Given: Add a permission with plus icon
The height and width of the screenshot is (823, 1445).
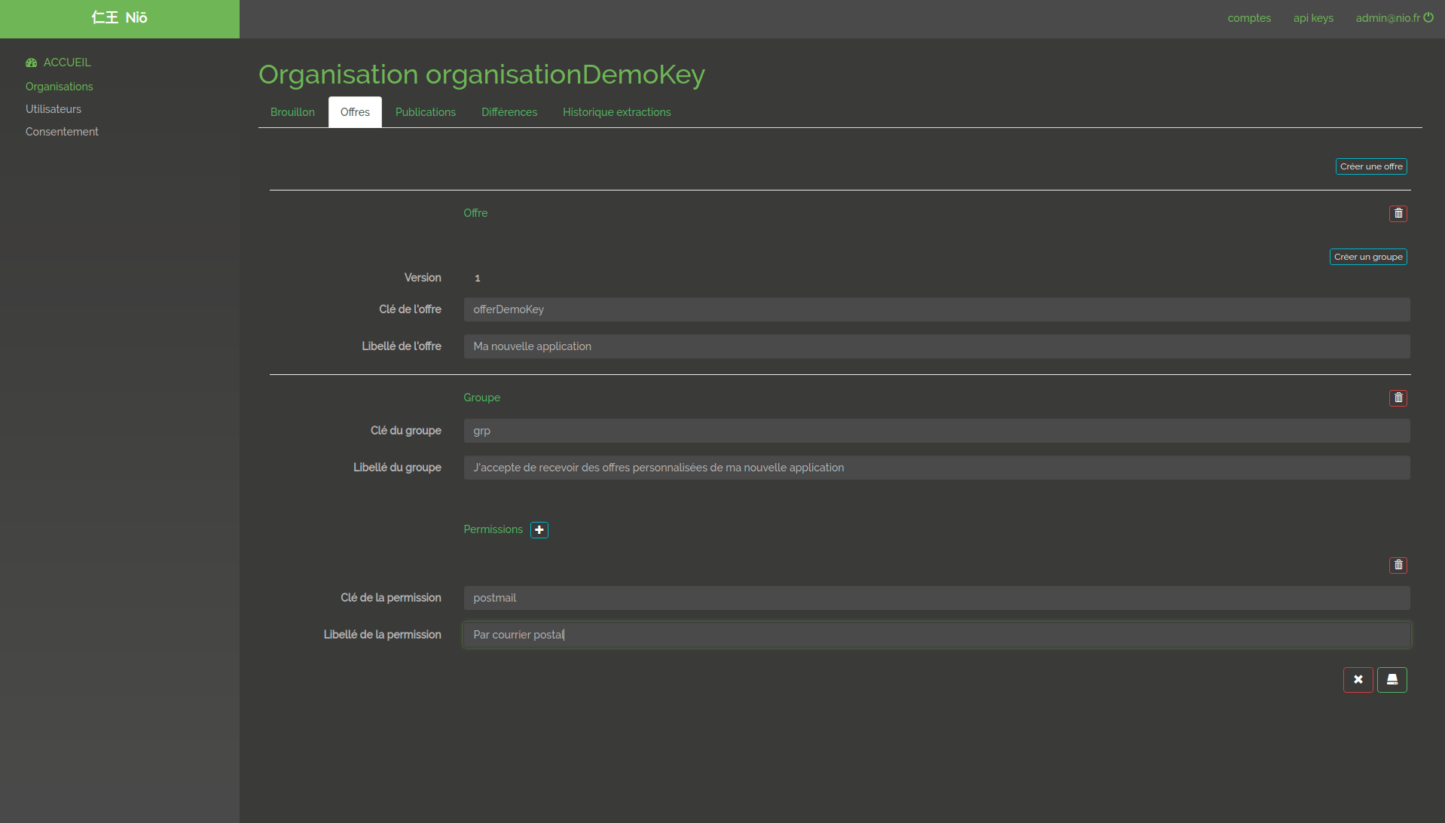Looking at the screenshot, I should (539, 530).
